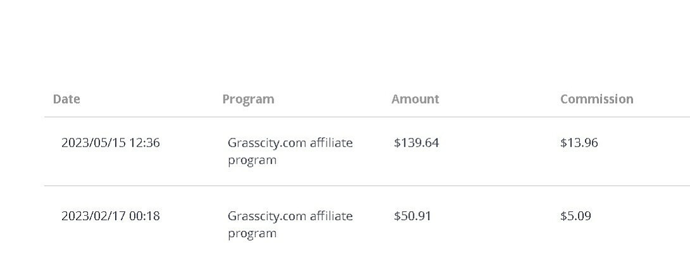The height and width of the screenshot is (253, 690).
Task: Open Grasscity.com link in the 2023/02/17 row
Action: coord(267,216)
